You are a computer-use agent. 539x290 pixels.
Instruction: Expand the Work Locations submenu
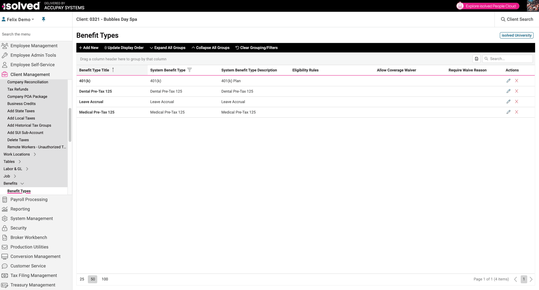pyautogui.click(x=34, y=154)
